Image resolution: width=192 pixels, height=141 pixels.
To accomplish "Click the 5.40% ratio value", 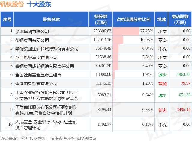I will coord(148,66).
